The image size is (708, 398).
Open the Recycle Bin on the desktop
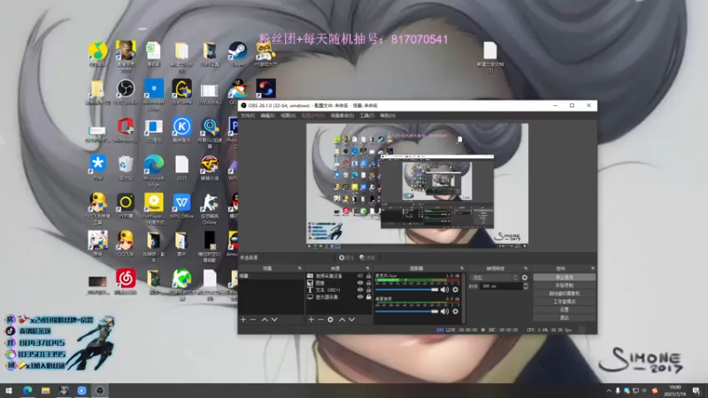point(126,168)
